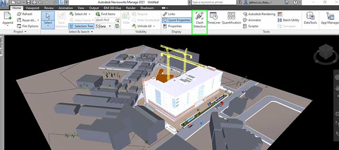Click the File Options button
This screenshot has width=339, height=150.
tap(28, 26)
